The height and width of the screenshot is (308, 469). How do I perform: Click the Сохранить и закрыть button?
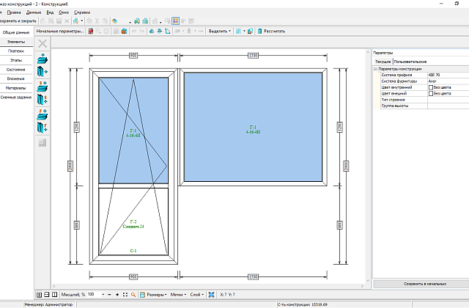(x=18, y=21)
